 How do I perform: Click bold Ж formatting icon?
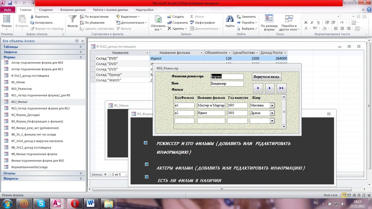306,23
